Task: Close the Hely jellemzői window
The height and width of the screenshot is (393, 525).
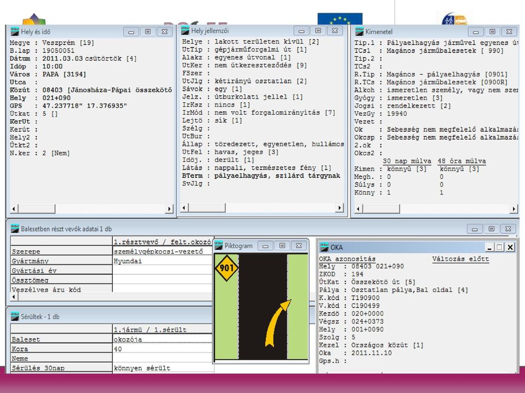Action: (x=335, y=31)
